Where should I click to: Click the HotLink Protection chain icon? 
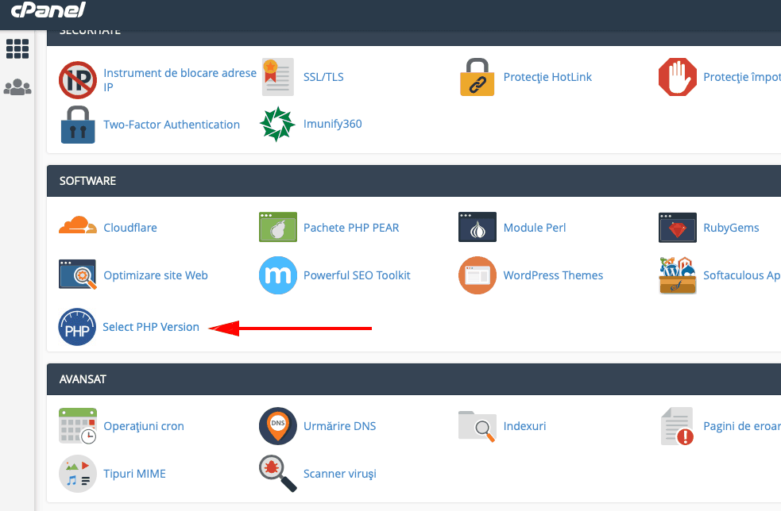point(477,76)
